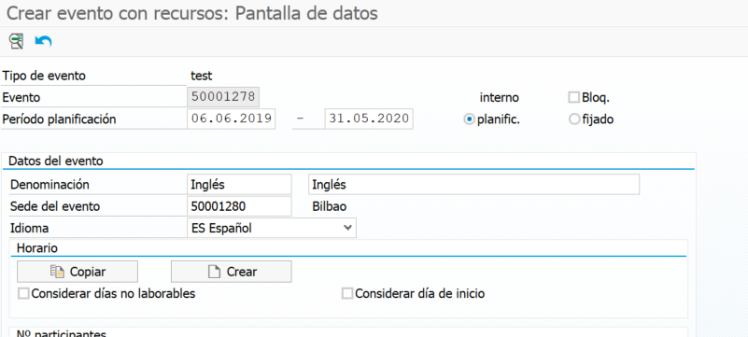Click the long Denominación text field

click(x=473, y=185)
